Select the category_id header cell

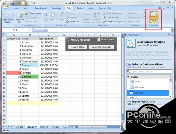tap(14, 39)
